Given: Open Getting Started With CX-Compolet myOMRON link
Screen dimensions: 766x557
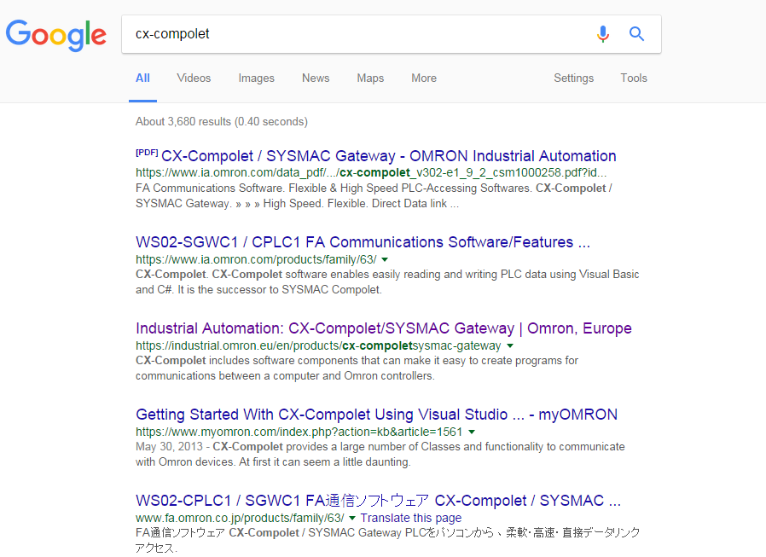Looking at the screenshot, I should pos(376,415).
